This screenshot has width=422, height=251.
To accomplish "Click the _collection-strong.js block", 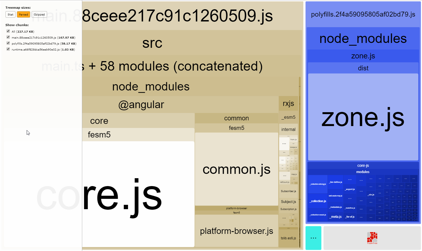I will (318, 184).
